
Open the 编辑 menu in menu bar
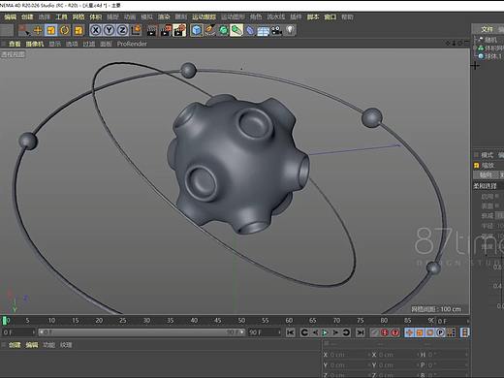(x=11, y=16)
